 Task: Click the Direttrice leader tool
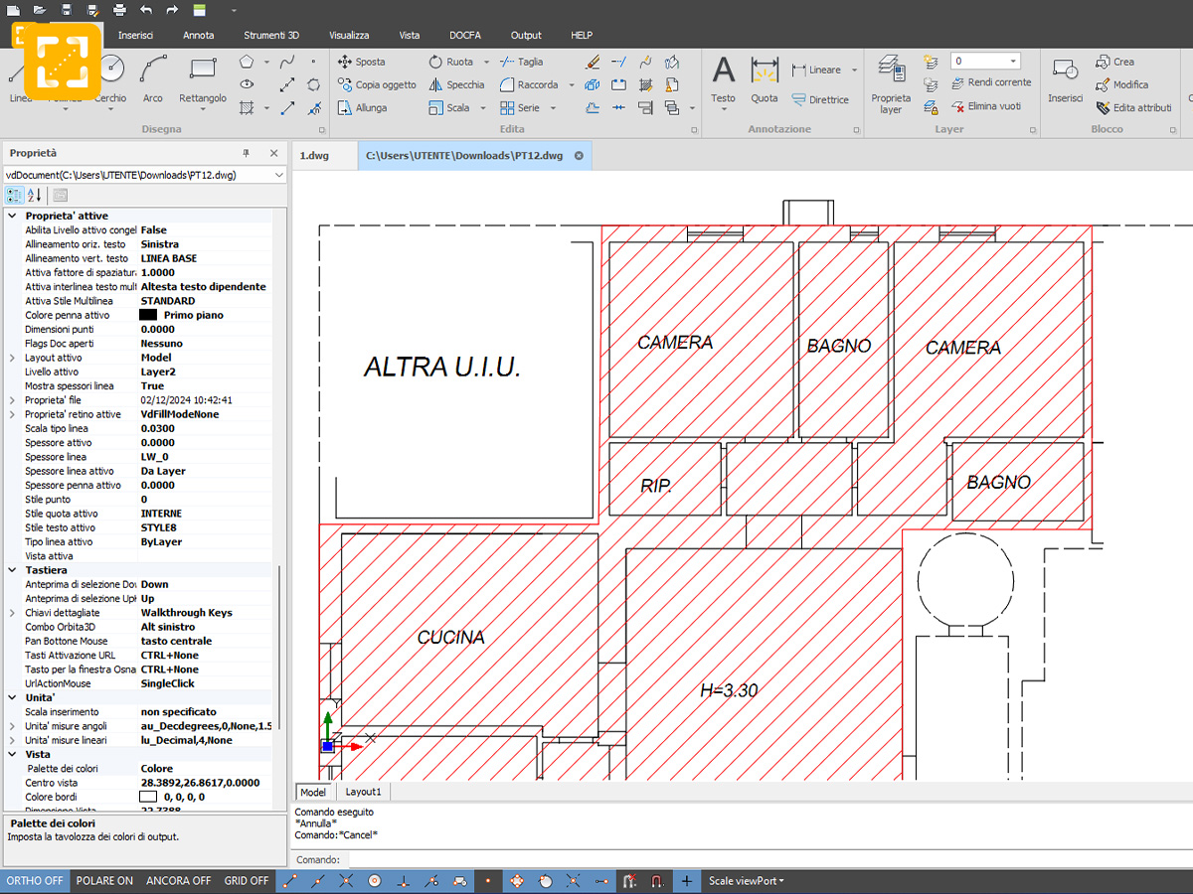pyautogui.click(x=820, y=99)
